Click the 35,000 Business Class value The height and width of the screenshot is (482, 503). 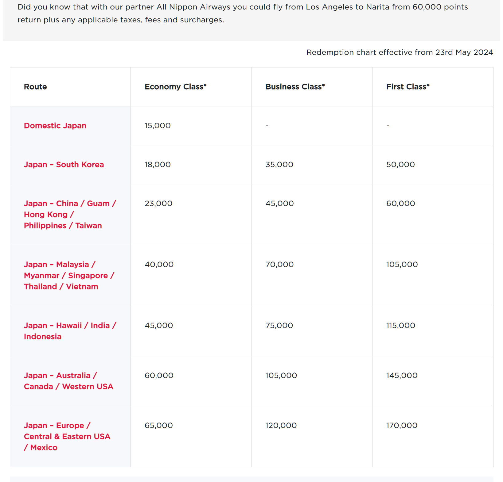(x=279, y=165)
